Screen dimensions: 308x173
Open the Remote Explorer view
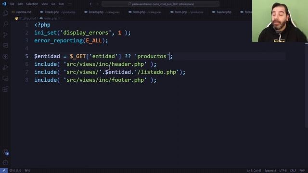click(x=5, y=78)
